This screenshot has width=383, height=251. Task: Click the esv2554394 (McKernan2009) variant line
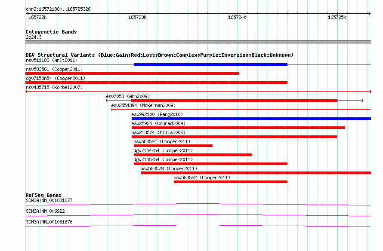click(x=241, y=110)
